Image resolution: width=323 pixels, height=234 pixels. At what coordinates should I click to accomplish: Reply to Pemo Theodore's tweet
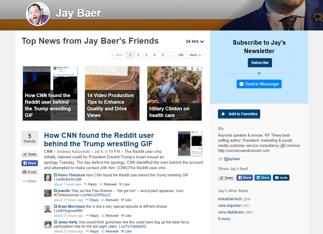91,185
